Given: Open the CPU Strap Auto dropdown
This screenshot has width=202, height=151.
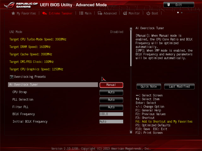Looking at the screenshot, I should point(111,92).
